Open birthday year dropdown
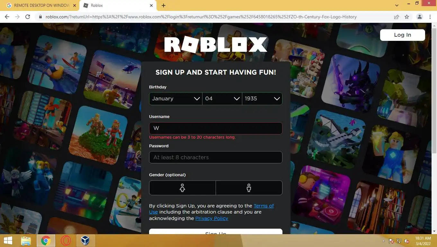 coord(262,99)
